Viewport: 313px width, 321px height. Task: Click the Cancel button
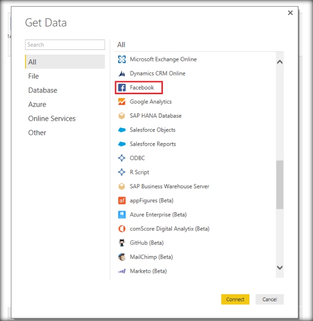[x=269, y=299]
